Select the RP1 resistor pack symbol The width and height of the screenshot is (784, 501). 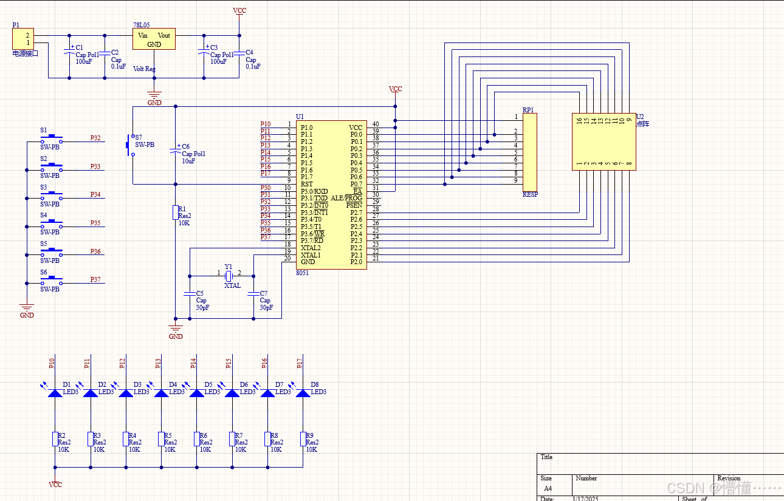click(530, 152)
